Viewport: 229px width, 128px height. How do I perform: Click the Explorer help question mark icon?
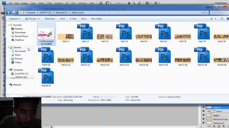pyautogui.click(x=228, y=19)
